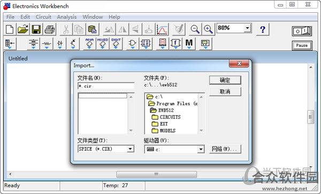The width and height of the screenshot is (321, 194).
Task: Select the Program Files folder
Action: pyautogui.click(x=173, y=104)
